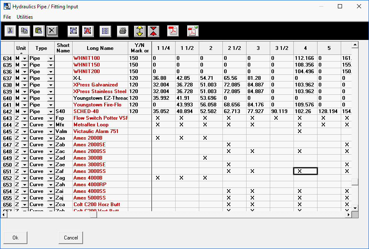Click the list view toolbar icon

[105, 31]
